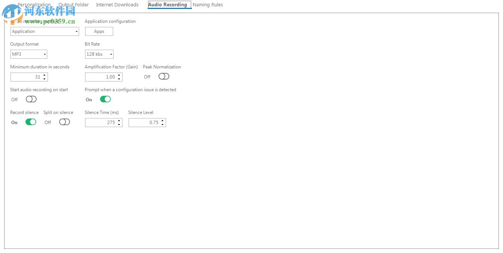Viewport: 503px width, 253px height.
Task: Click the Amplification Factor (Gain) label
Action: click(x=111, y=67)
